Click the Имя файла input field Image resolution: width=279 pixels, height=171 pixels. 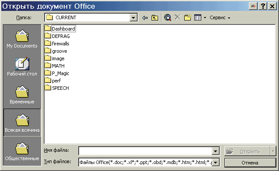pos(145,151)
